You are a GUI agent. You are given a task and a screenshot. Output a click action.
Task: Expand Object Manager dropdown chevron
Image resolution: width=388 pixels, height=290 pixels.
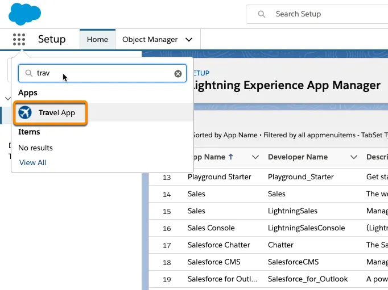[189, 40]
